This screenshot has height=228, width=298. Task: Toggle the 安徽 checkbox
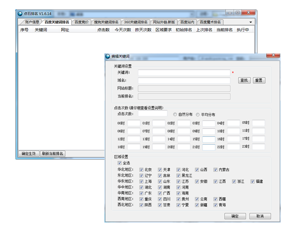197,181
